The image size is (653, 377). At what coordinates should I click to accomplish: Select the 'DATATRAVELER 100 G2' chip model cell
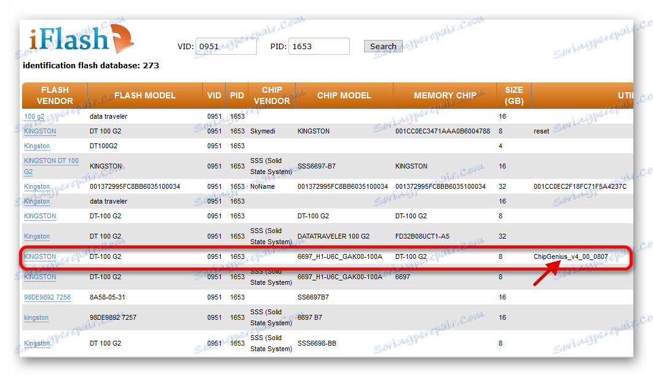334,236
